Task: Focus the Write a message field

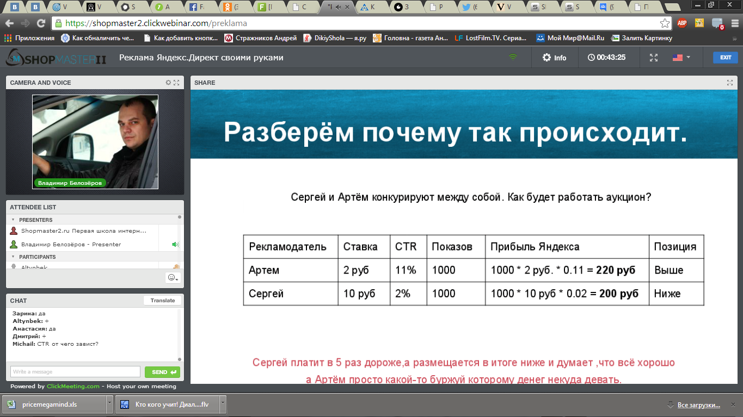Action: (x=75, y=372)
